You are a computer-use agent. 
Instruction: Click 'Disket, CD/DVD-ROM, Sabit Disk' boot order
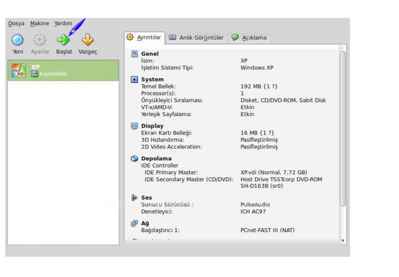pos(283,100)
